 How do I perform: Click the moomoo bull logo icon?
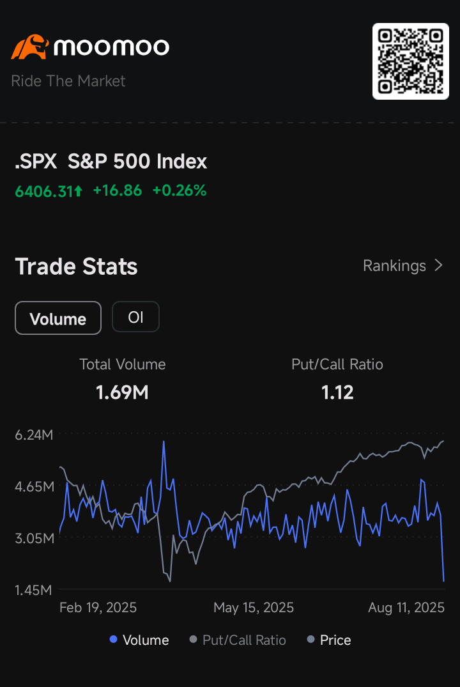coord(30,47)
